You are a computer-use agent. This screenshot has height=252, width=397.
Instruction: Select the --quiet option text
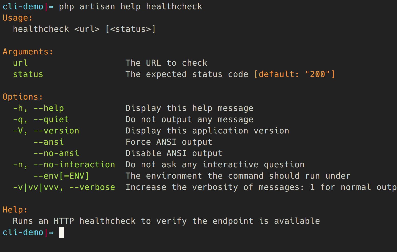pyautogui.click(x=51, y=119)
